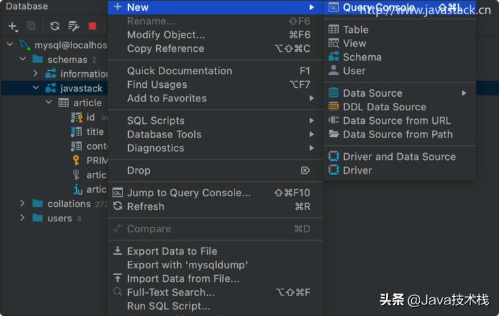
Task: Click the id primary key column icon
Action: point(76,117)
